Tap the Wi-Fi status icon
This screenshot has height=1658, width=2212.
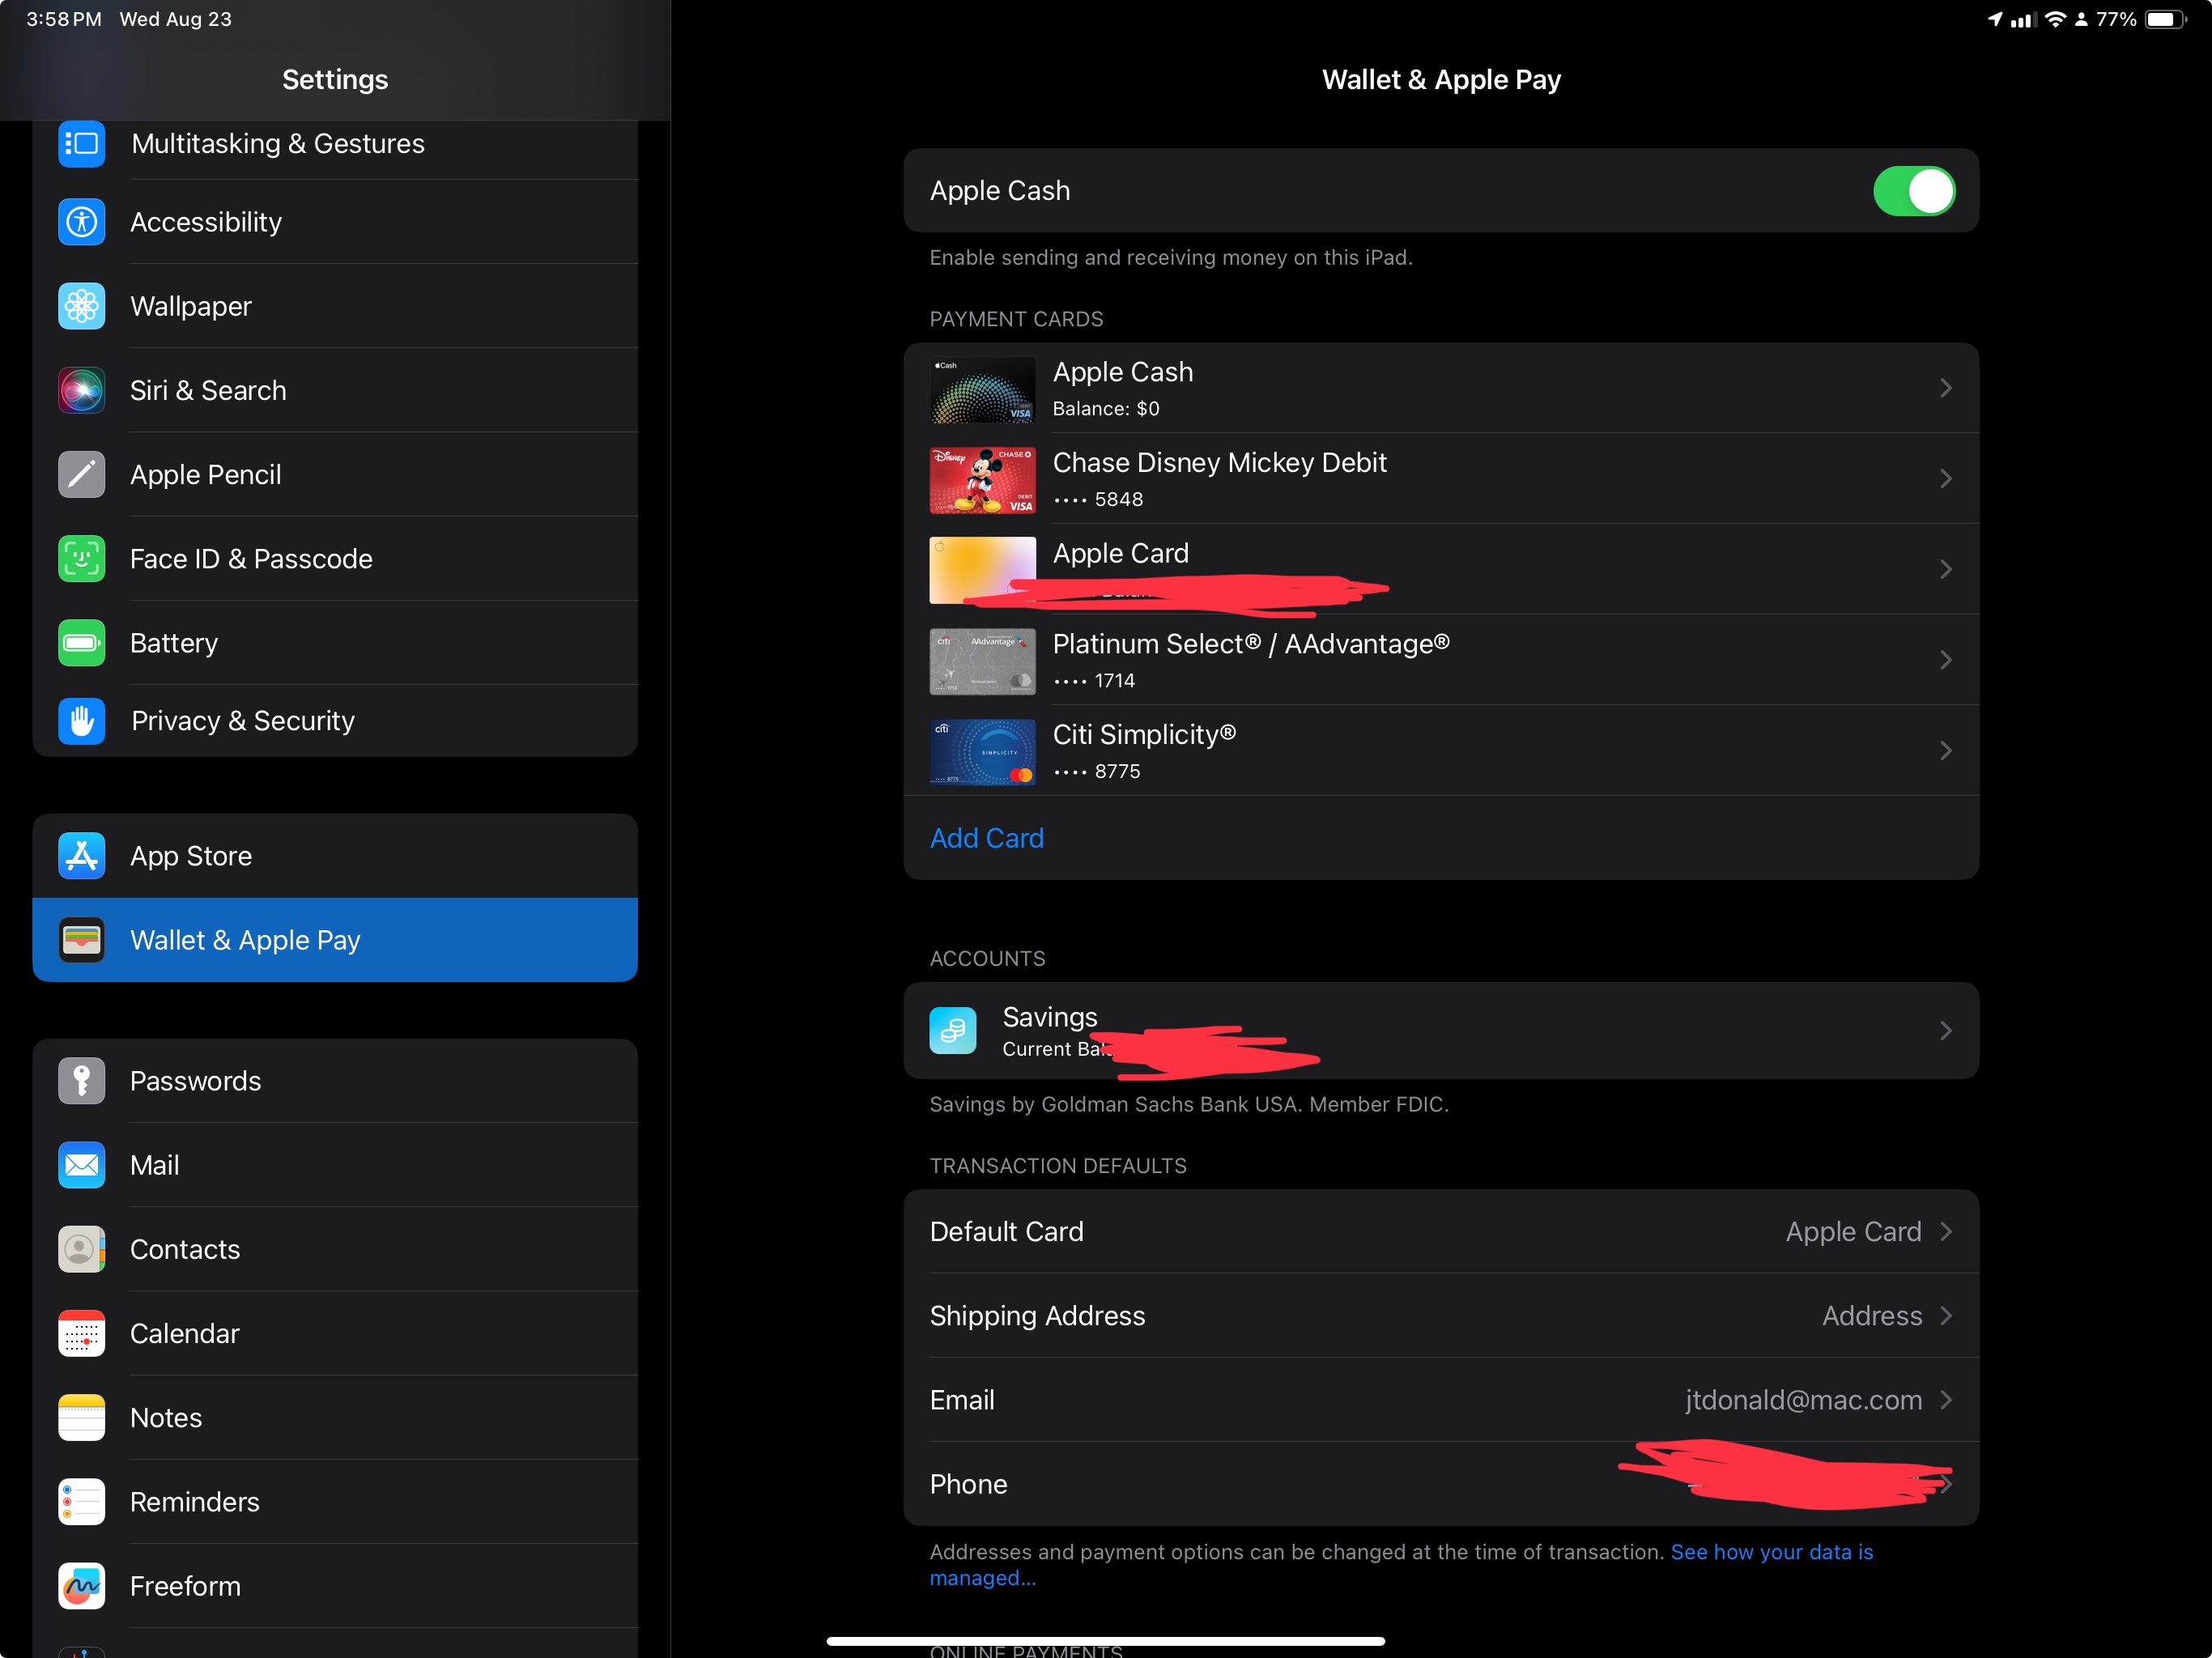click(2055, 19)
